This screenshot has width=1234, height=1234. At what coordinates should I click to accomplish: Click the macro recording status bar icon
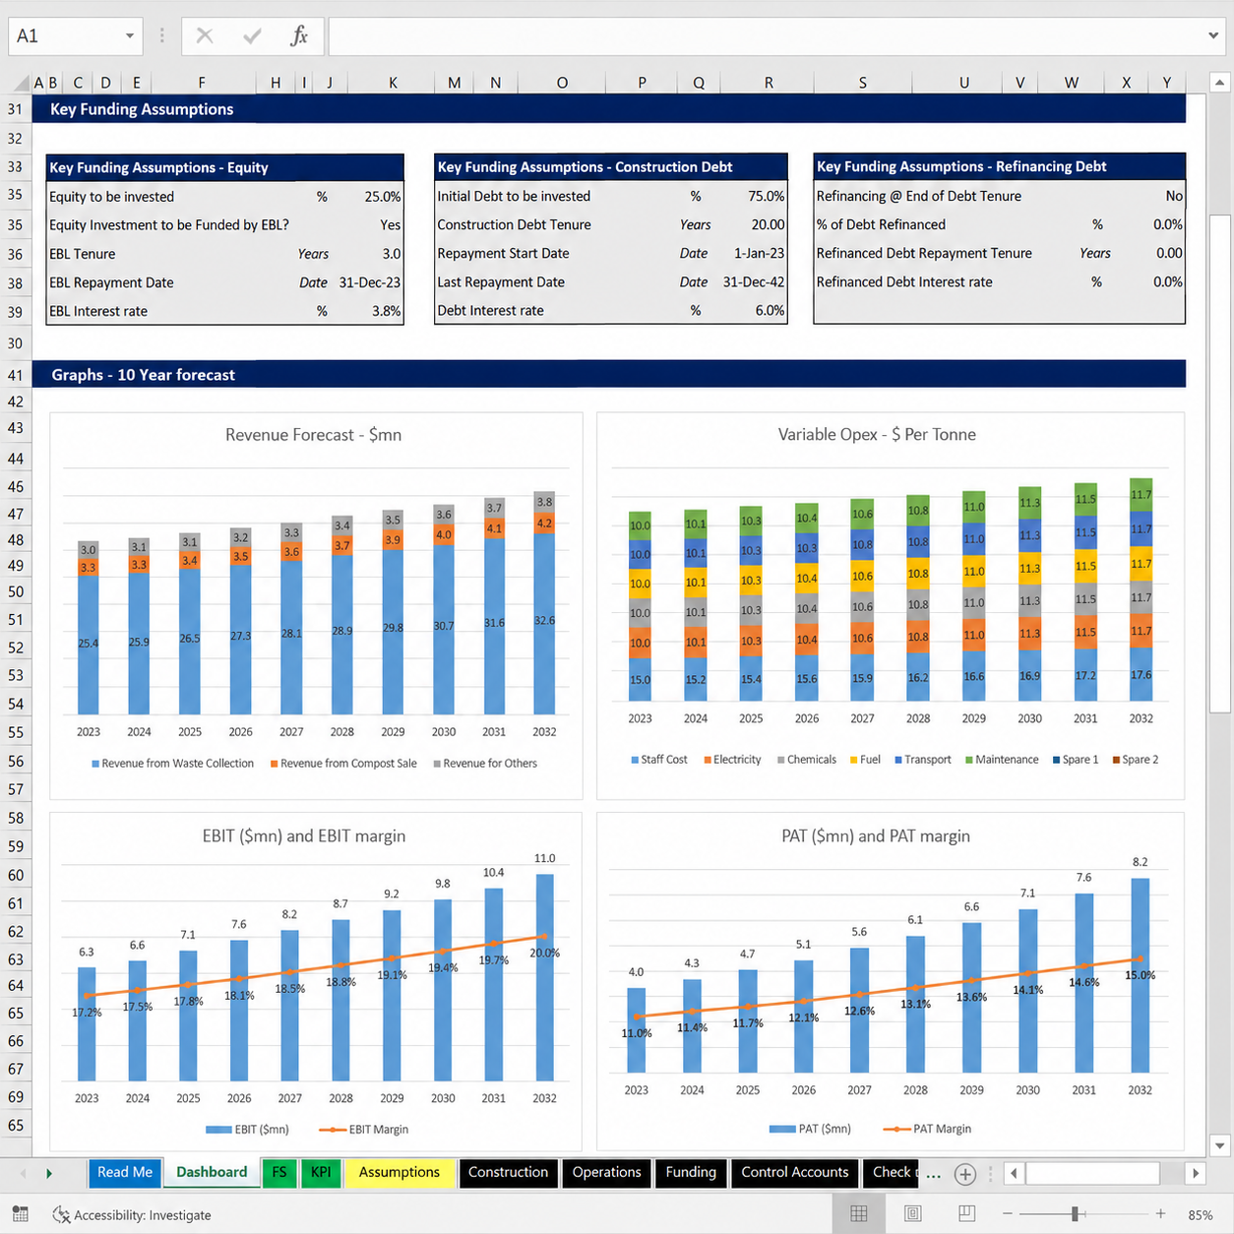(20, 1214)
